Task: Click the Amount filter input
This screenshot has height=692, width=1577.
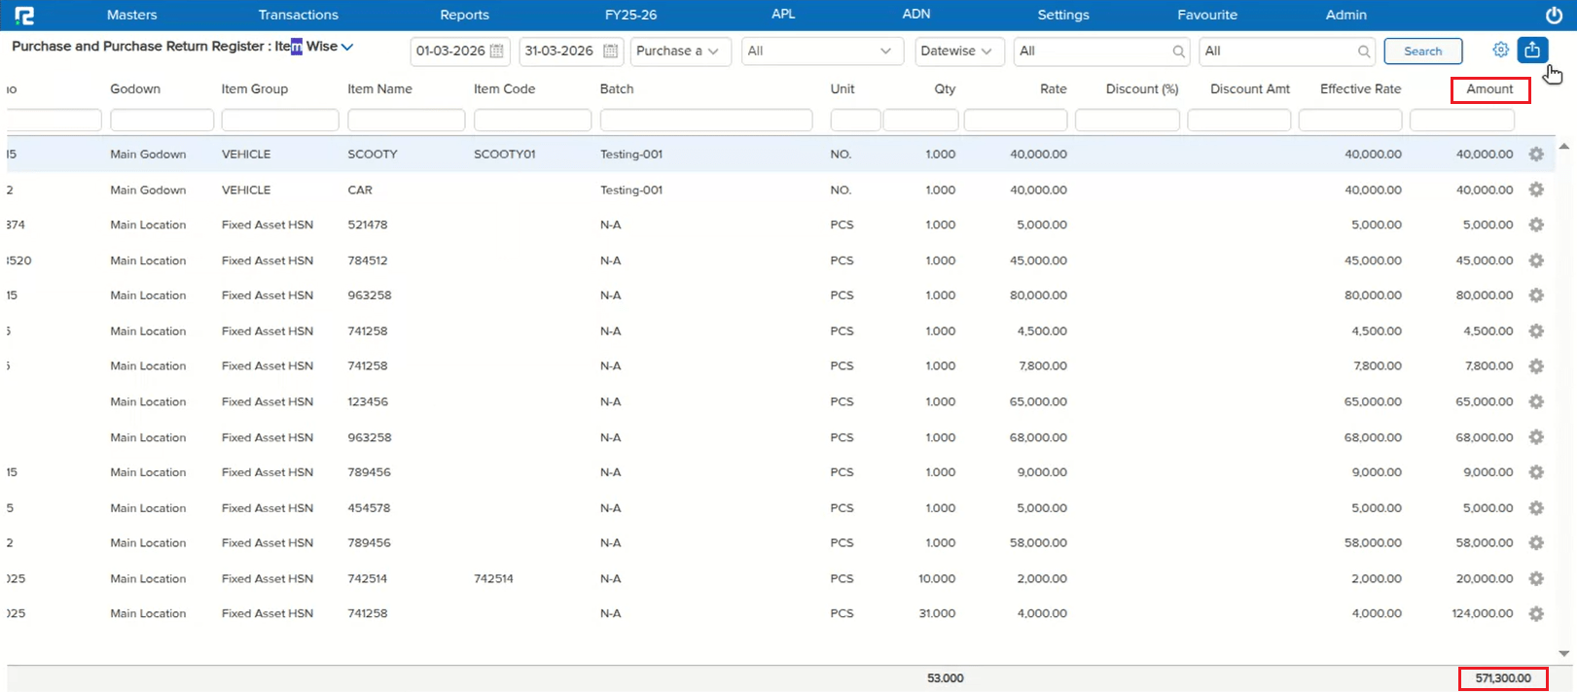Action: click(x=1462, y=120)
